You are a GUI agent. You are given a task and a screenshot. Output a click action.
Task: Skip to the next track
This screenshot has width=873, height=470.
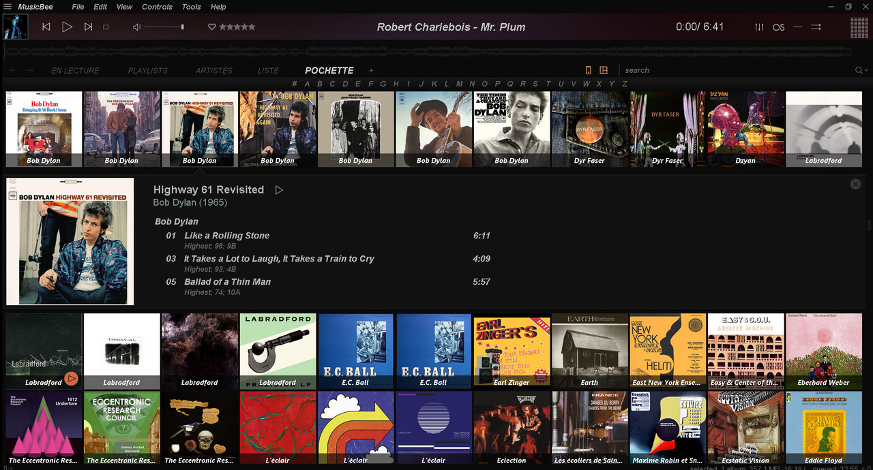pos(88,27)
